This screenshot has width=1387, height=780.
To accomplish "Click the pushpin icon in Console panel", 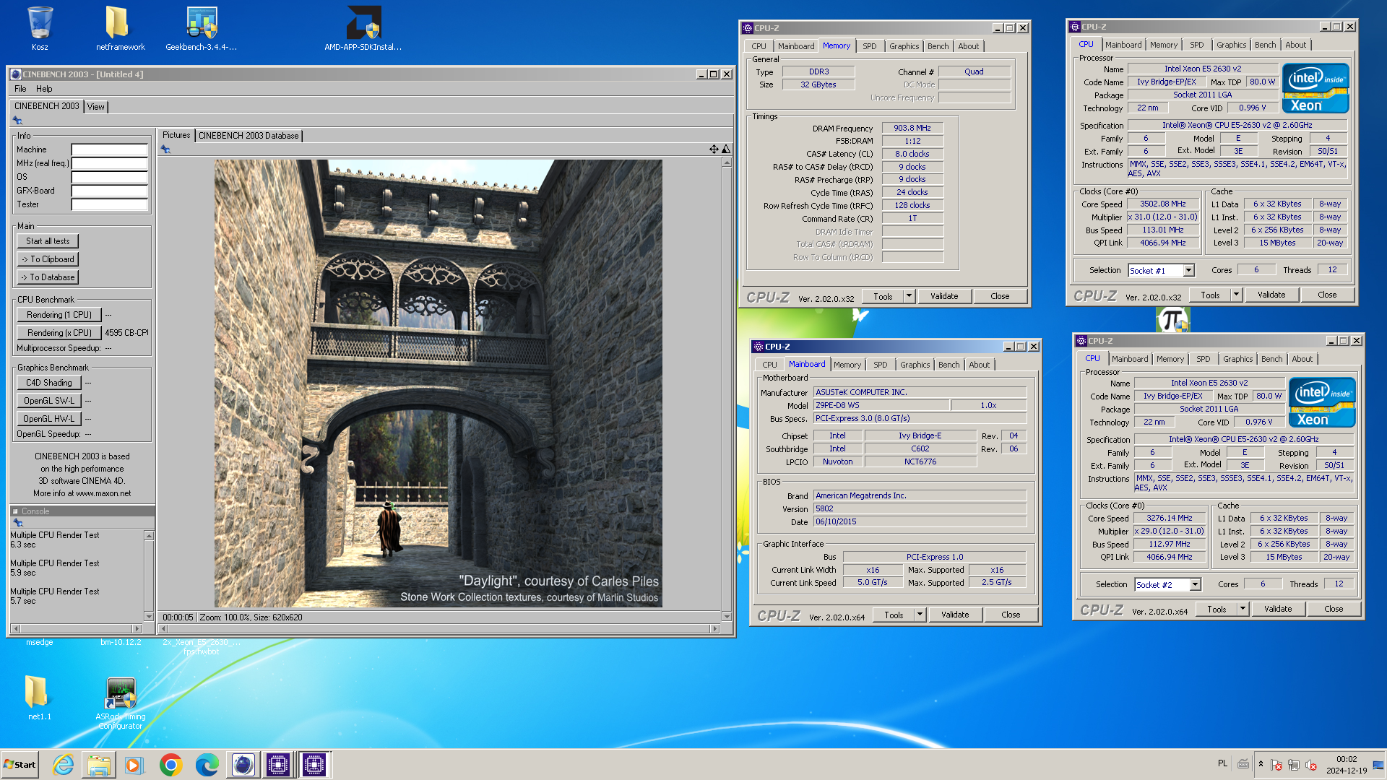I will point(18,523).
